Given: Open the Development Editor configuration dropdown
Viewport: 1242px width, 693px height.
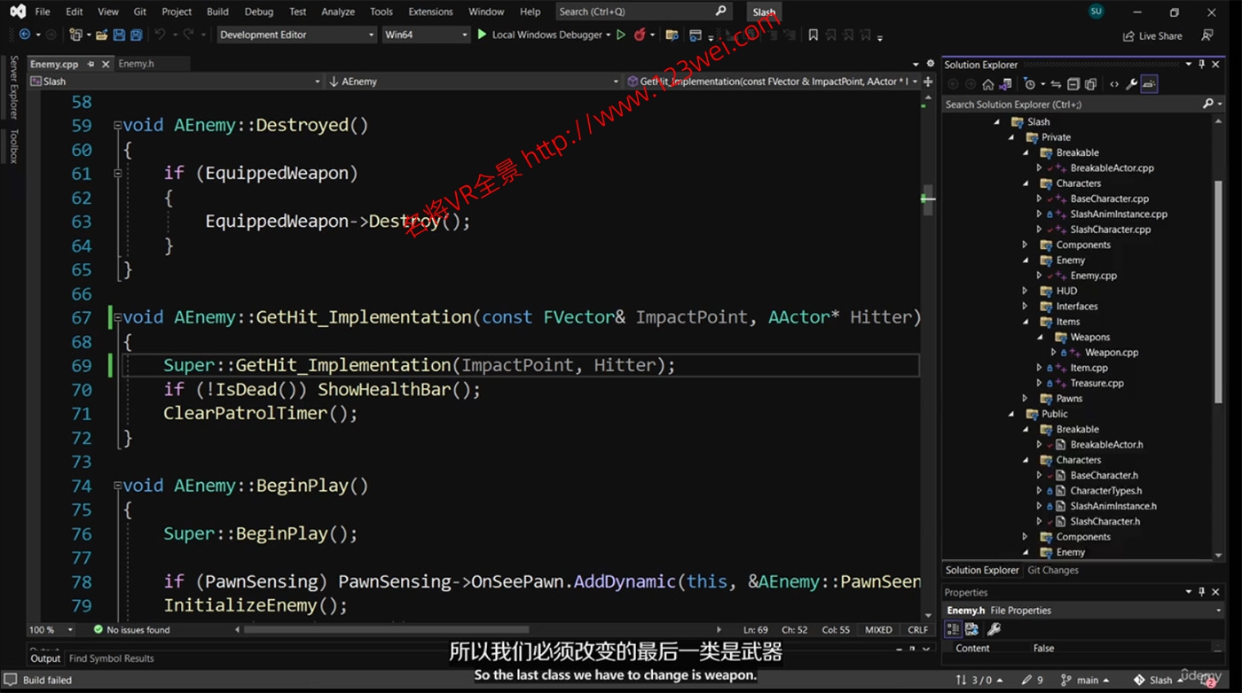Looking at the screenshot, I should [x=297, y=35].
